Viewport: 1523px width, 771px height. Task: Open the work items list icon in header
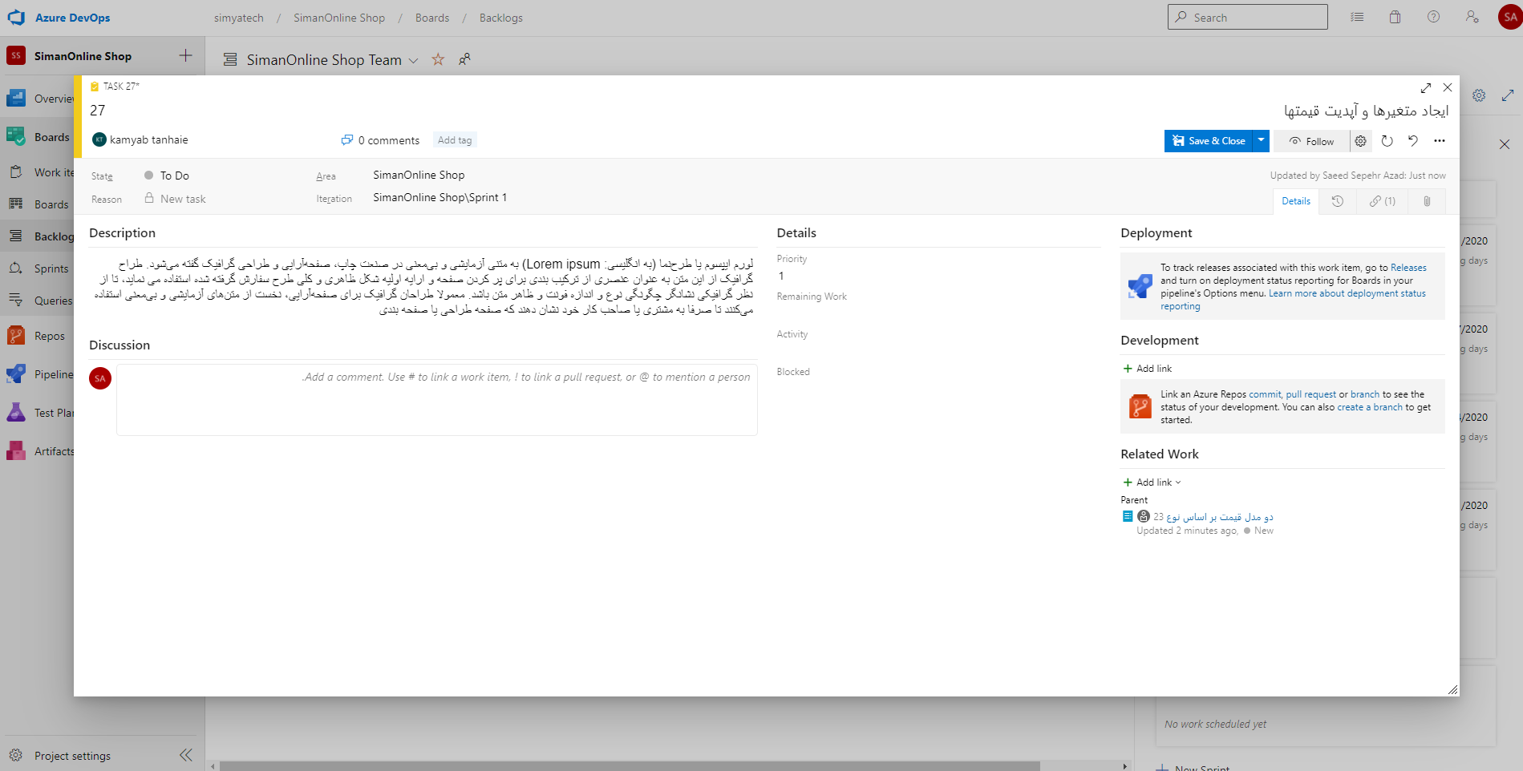(1357, 17)
